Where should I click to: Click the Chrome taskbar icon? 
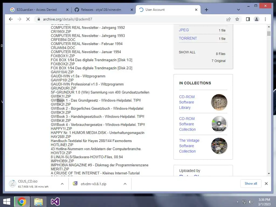pyautogui.click(x=22, y=202)
